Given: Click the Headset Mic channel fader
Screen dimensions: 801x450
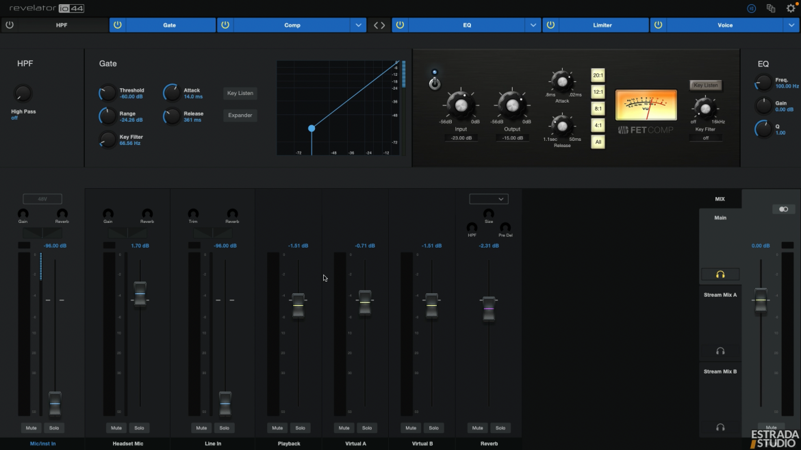Looking at the screenshot, I should tap(140, 294).
